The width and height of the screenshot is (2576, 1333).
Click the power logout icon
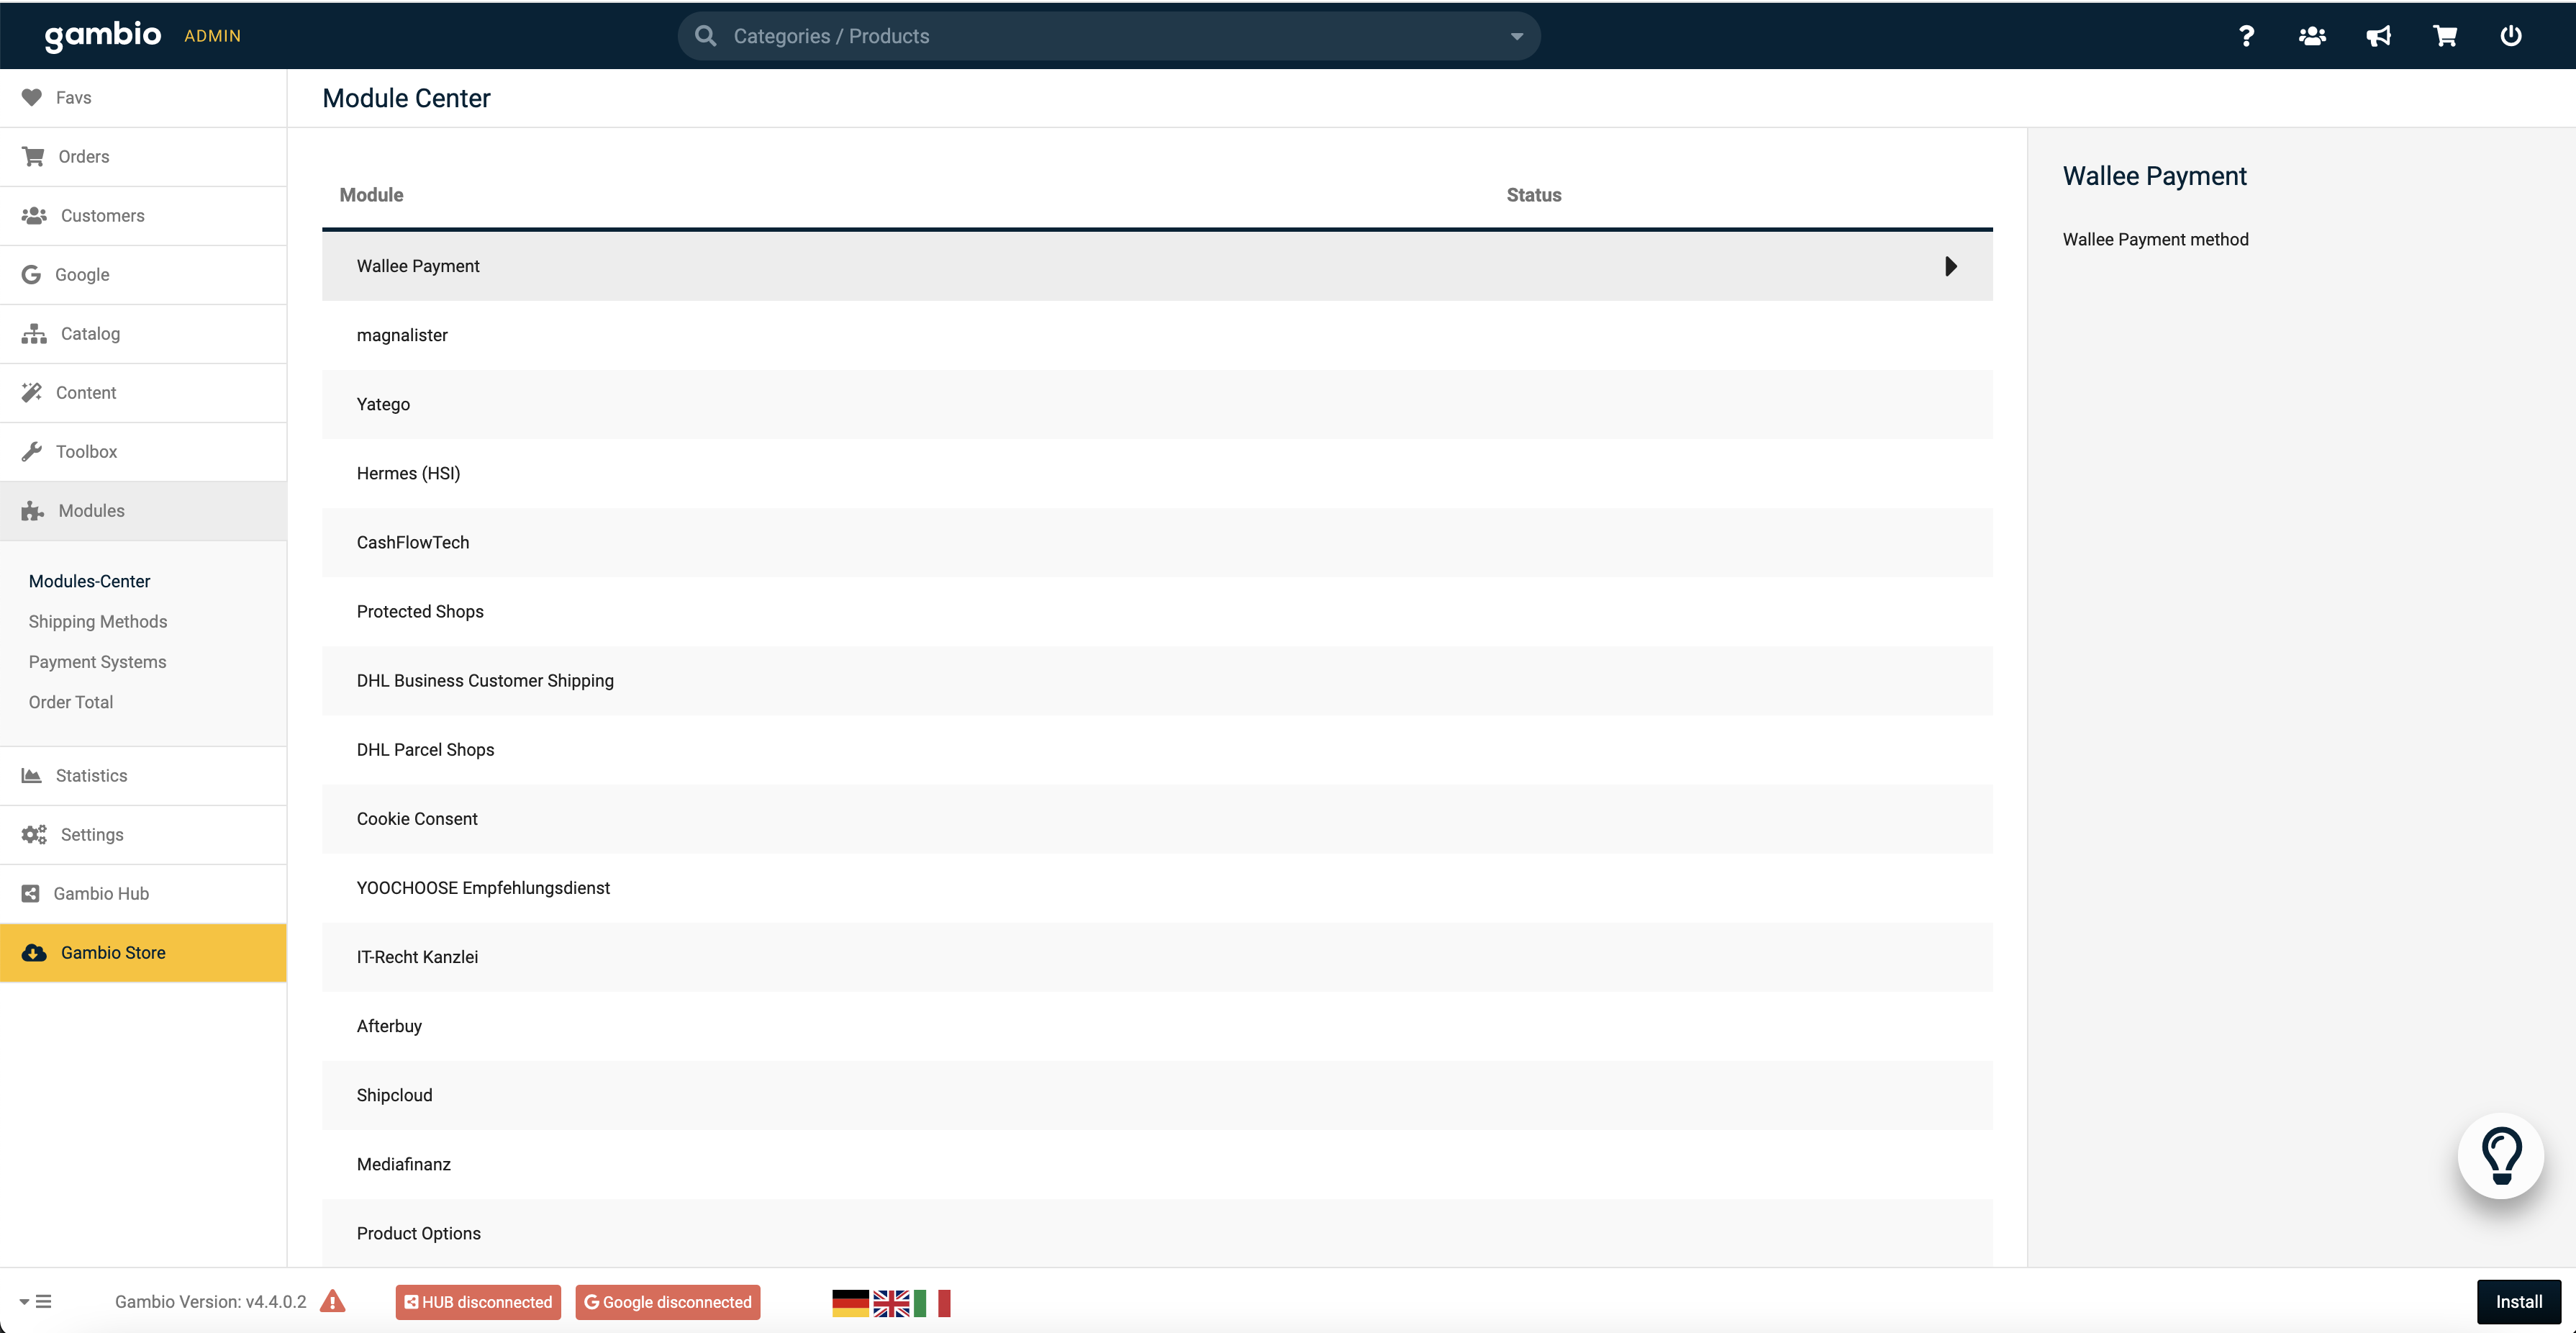point(2511,36)
